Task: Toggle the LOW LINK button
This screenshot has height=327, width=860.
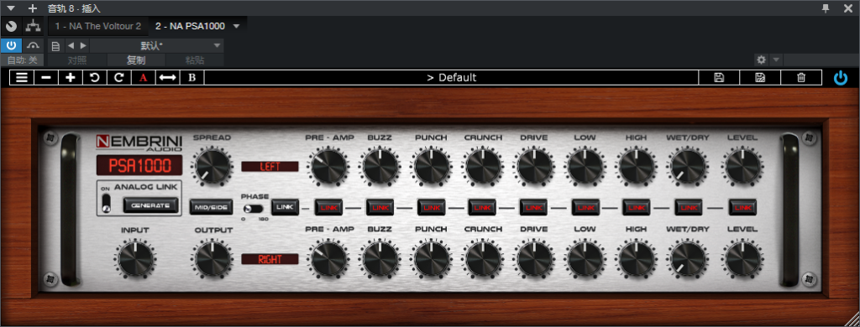Action: click(585, 208)
